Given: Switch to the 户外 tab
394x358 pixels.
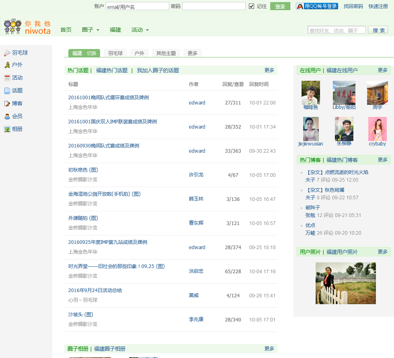Looking at the screenshot, I should [x=139, y=53].
